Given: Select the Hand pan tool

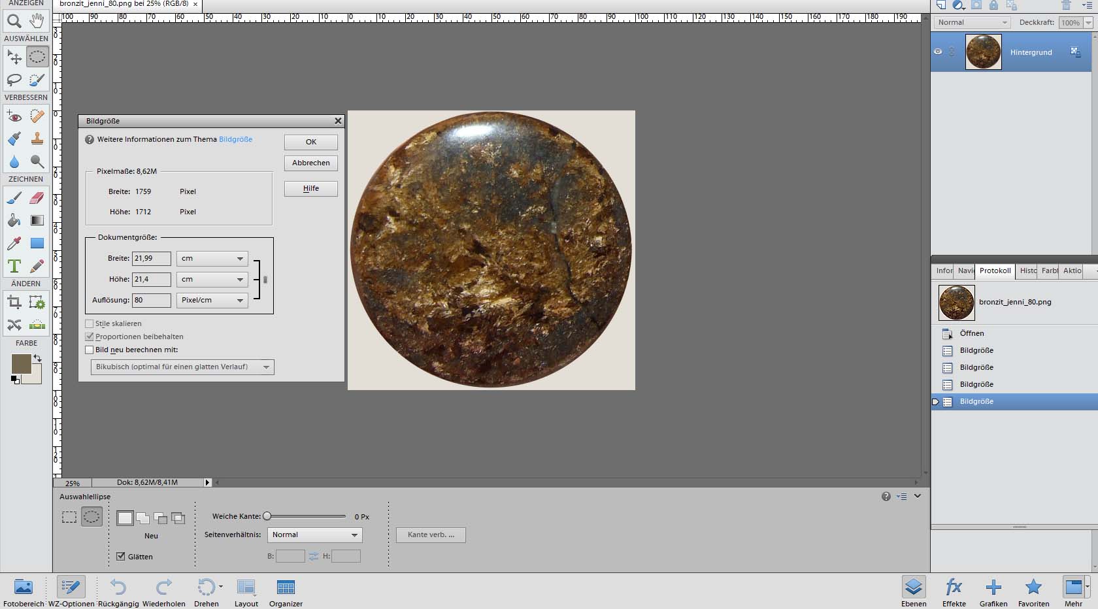Looking at the screenshot, I should [37, 21].
